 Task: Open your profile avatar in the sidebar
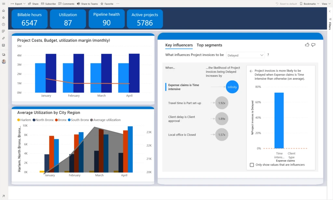4,62
